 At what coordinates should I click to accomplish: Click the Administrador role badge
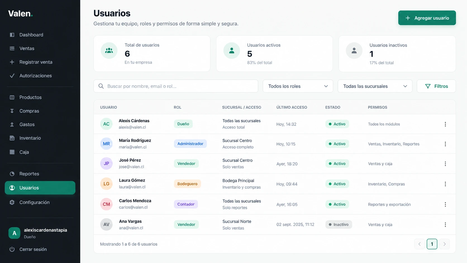tap(190, 144)
